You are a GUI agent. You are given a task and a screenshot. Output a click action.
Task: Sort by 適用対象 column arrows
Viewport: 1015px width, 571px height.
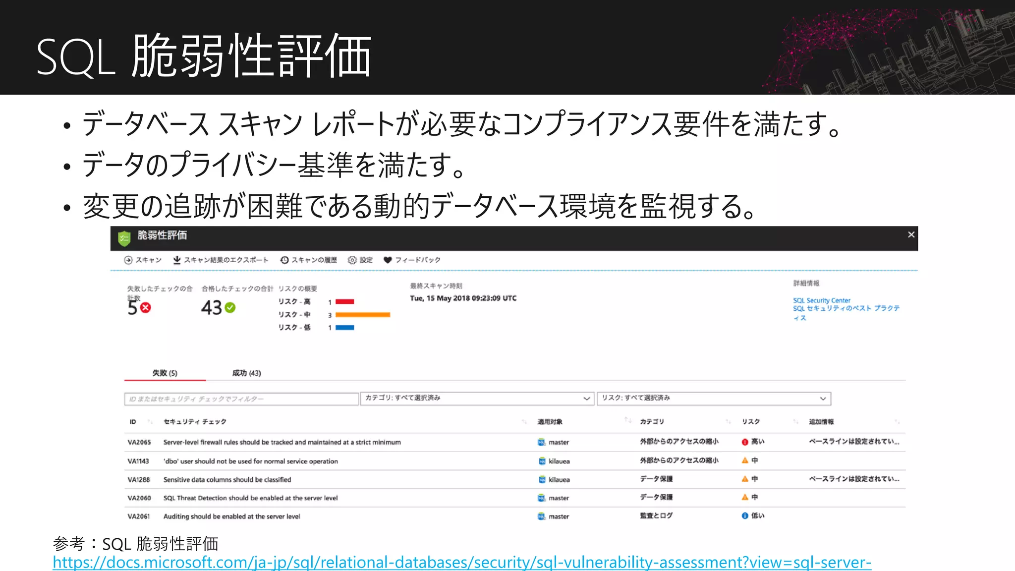point(628,420)
